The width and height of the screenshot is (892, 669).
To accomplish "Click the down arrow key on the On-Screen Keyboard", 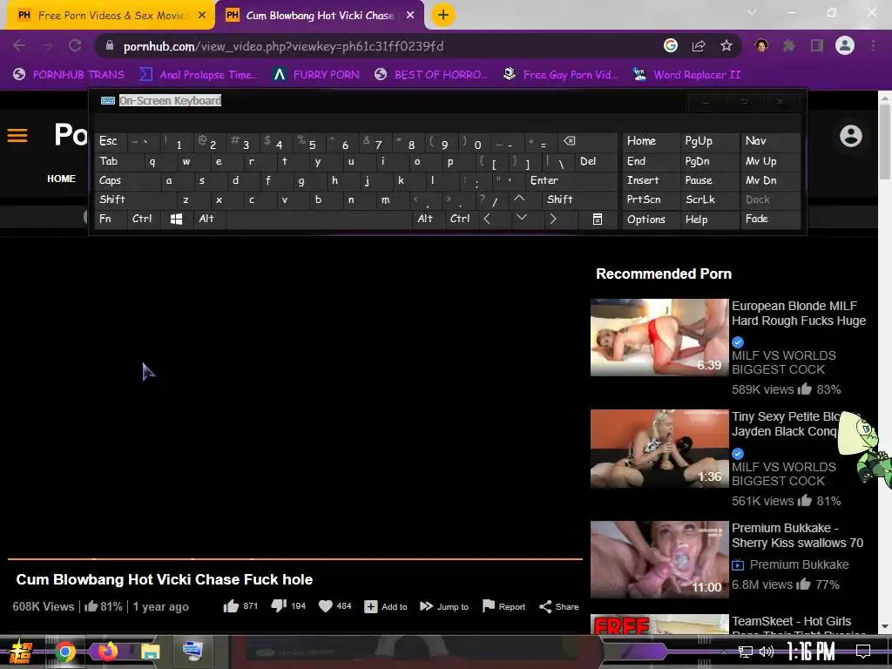I will 522,219.
